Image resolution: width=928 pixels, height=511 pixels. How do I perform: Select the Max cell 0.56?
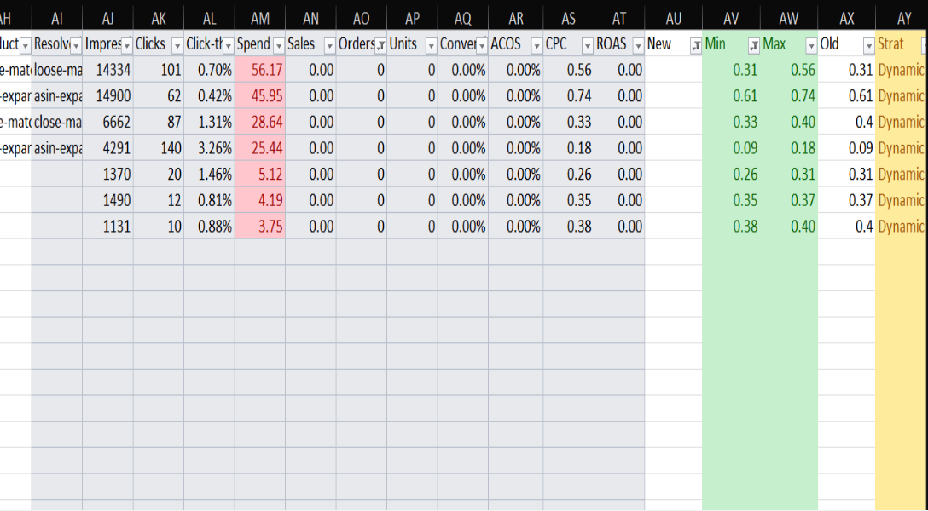point(789,70)
